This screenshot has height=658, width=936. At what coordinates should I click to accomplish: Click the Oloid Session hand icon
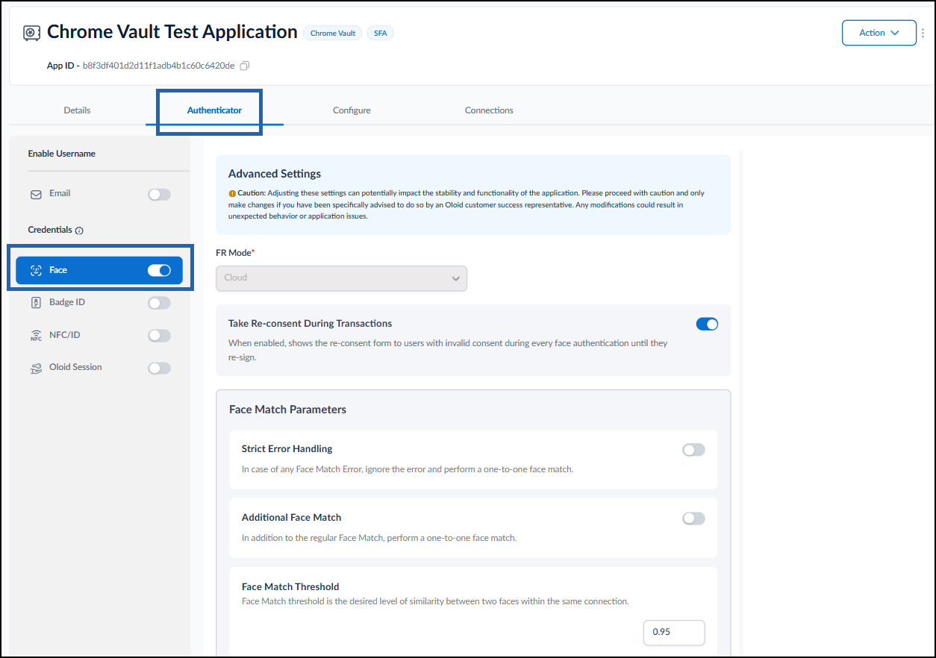coord(36,368)
